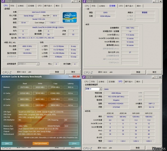Screen dimensions: 167x151
Task: Switch to 記憶體 tab in the CPU-Z SPD window
Action: coord(112,82)
